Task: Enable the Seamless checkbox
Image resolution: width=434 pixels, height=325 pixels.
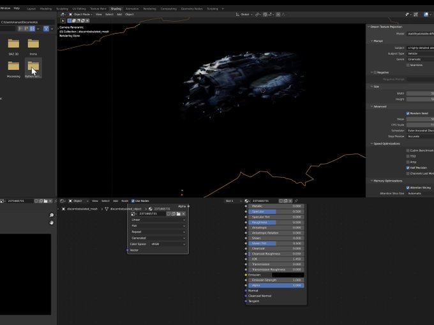Action: click(x=408, y=65)
